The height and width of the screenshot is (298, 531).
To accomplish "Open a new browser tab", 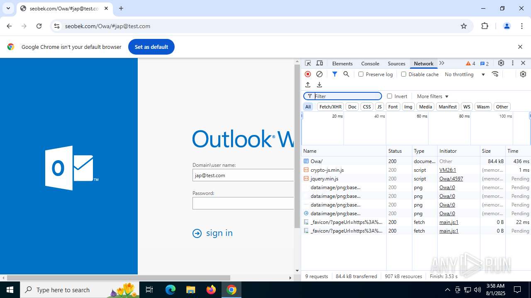I will [121, 8].
